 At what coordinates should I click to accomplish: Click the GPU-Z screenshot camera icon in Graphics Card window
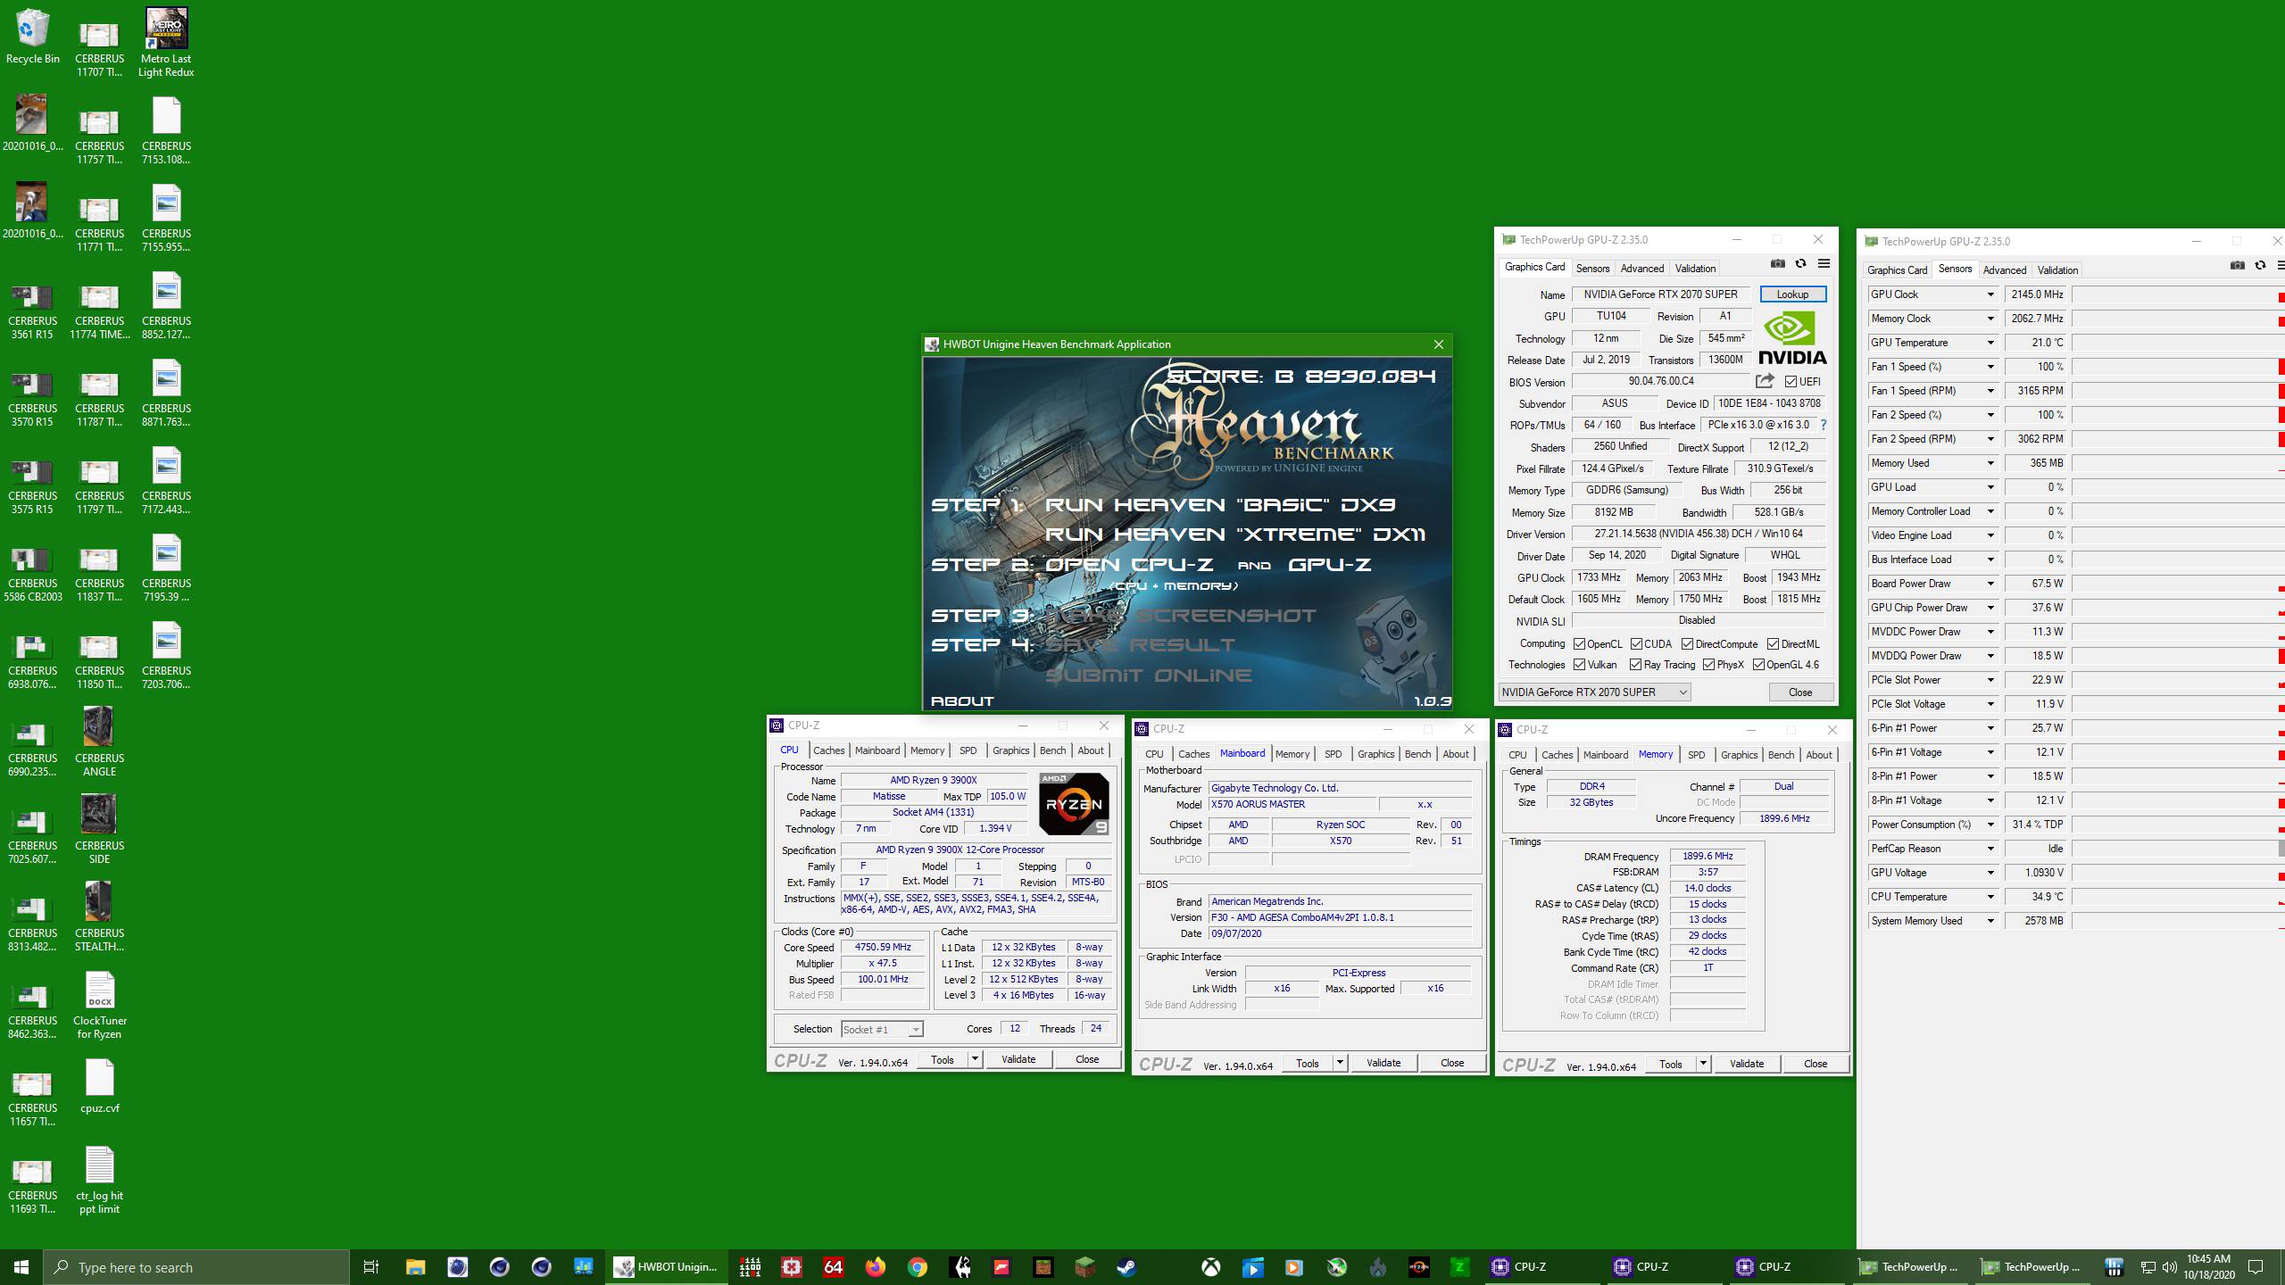[1778, 264]
